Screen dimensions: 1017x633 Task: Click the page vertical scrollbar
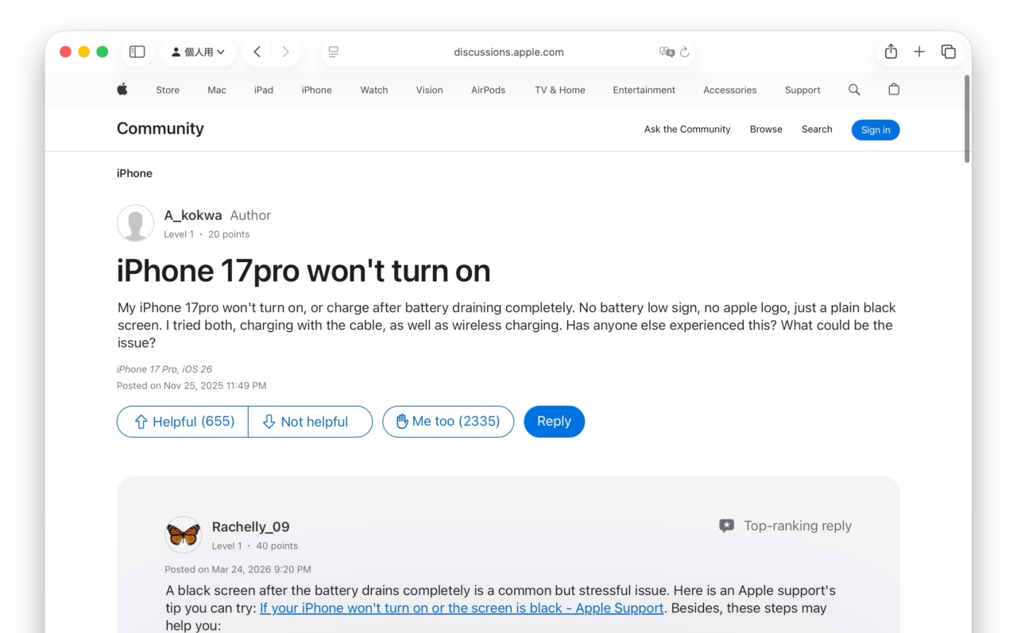967,119
